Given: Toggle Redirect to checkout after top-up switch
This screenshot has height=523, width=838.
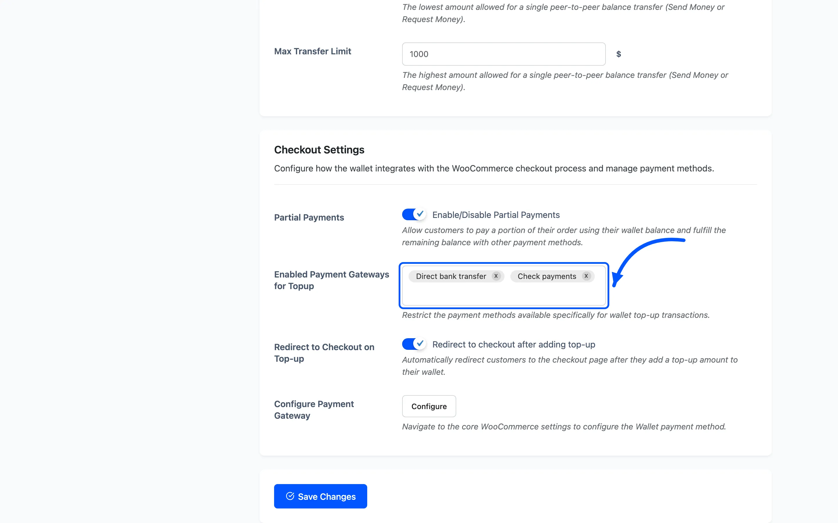Looking at the screenshot, I should click(x=413, y=344).
